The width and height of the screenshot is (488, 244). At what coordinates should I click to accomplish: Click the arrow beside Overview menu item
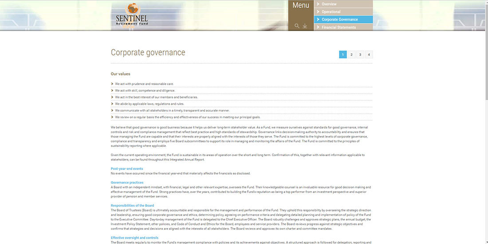318,4
